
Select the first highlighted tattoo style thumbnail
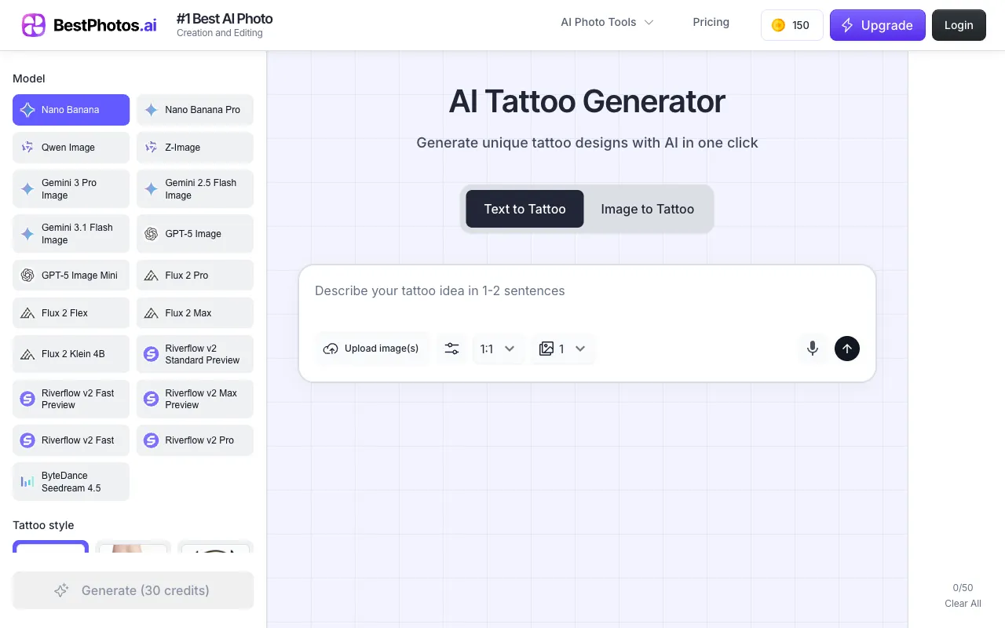pos(50,546)
